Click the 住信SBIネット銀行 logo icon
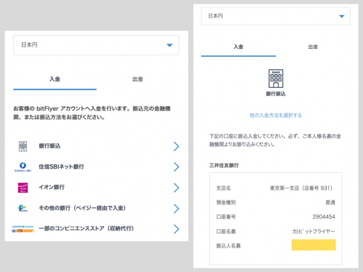363x272 pixels. click(x=23, y=167)
